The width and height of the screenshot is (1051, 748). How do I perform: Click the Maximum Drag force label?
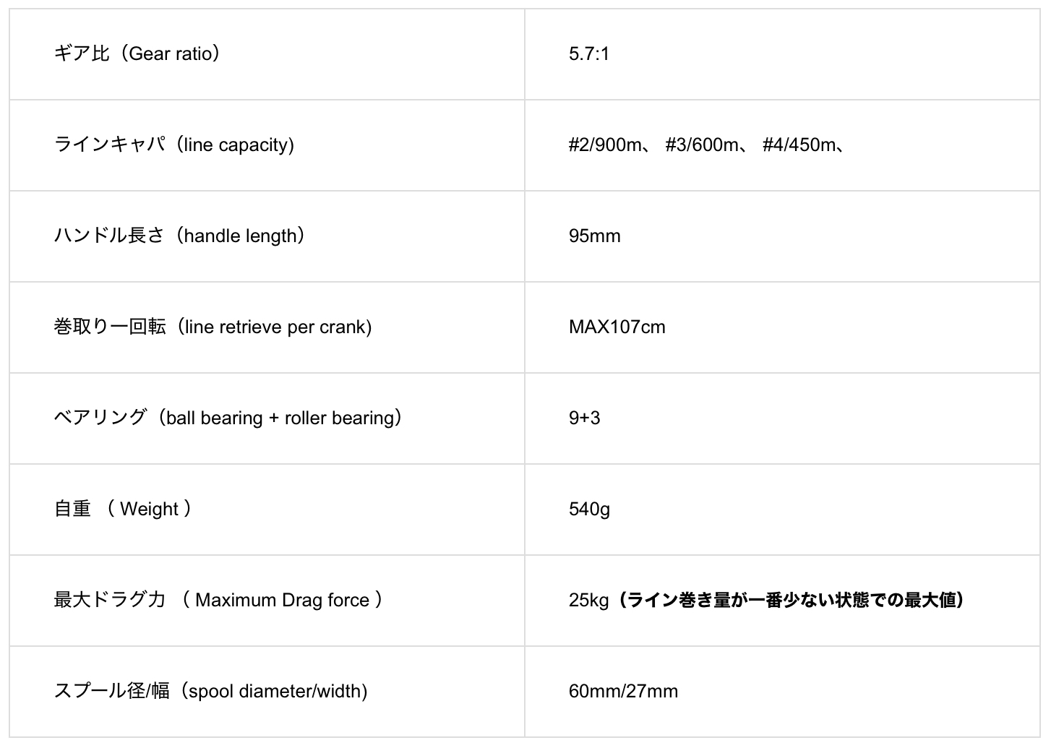(282, 600)
